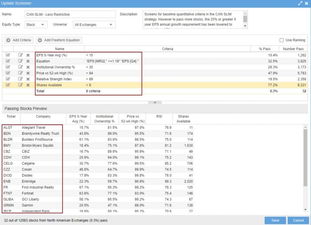Viewport: 311px width, 225px height.
Task: Click the Number Pass column header
Action: (x=293, y=49)
